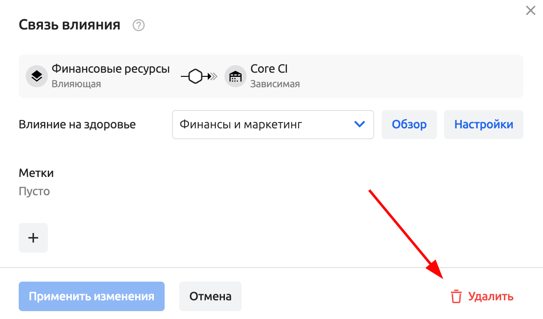Click the Core CI building icon

(235, 76)
